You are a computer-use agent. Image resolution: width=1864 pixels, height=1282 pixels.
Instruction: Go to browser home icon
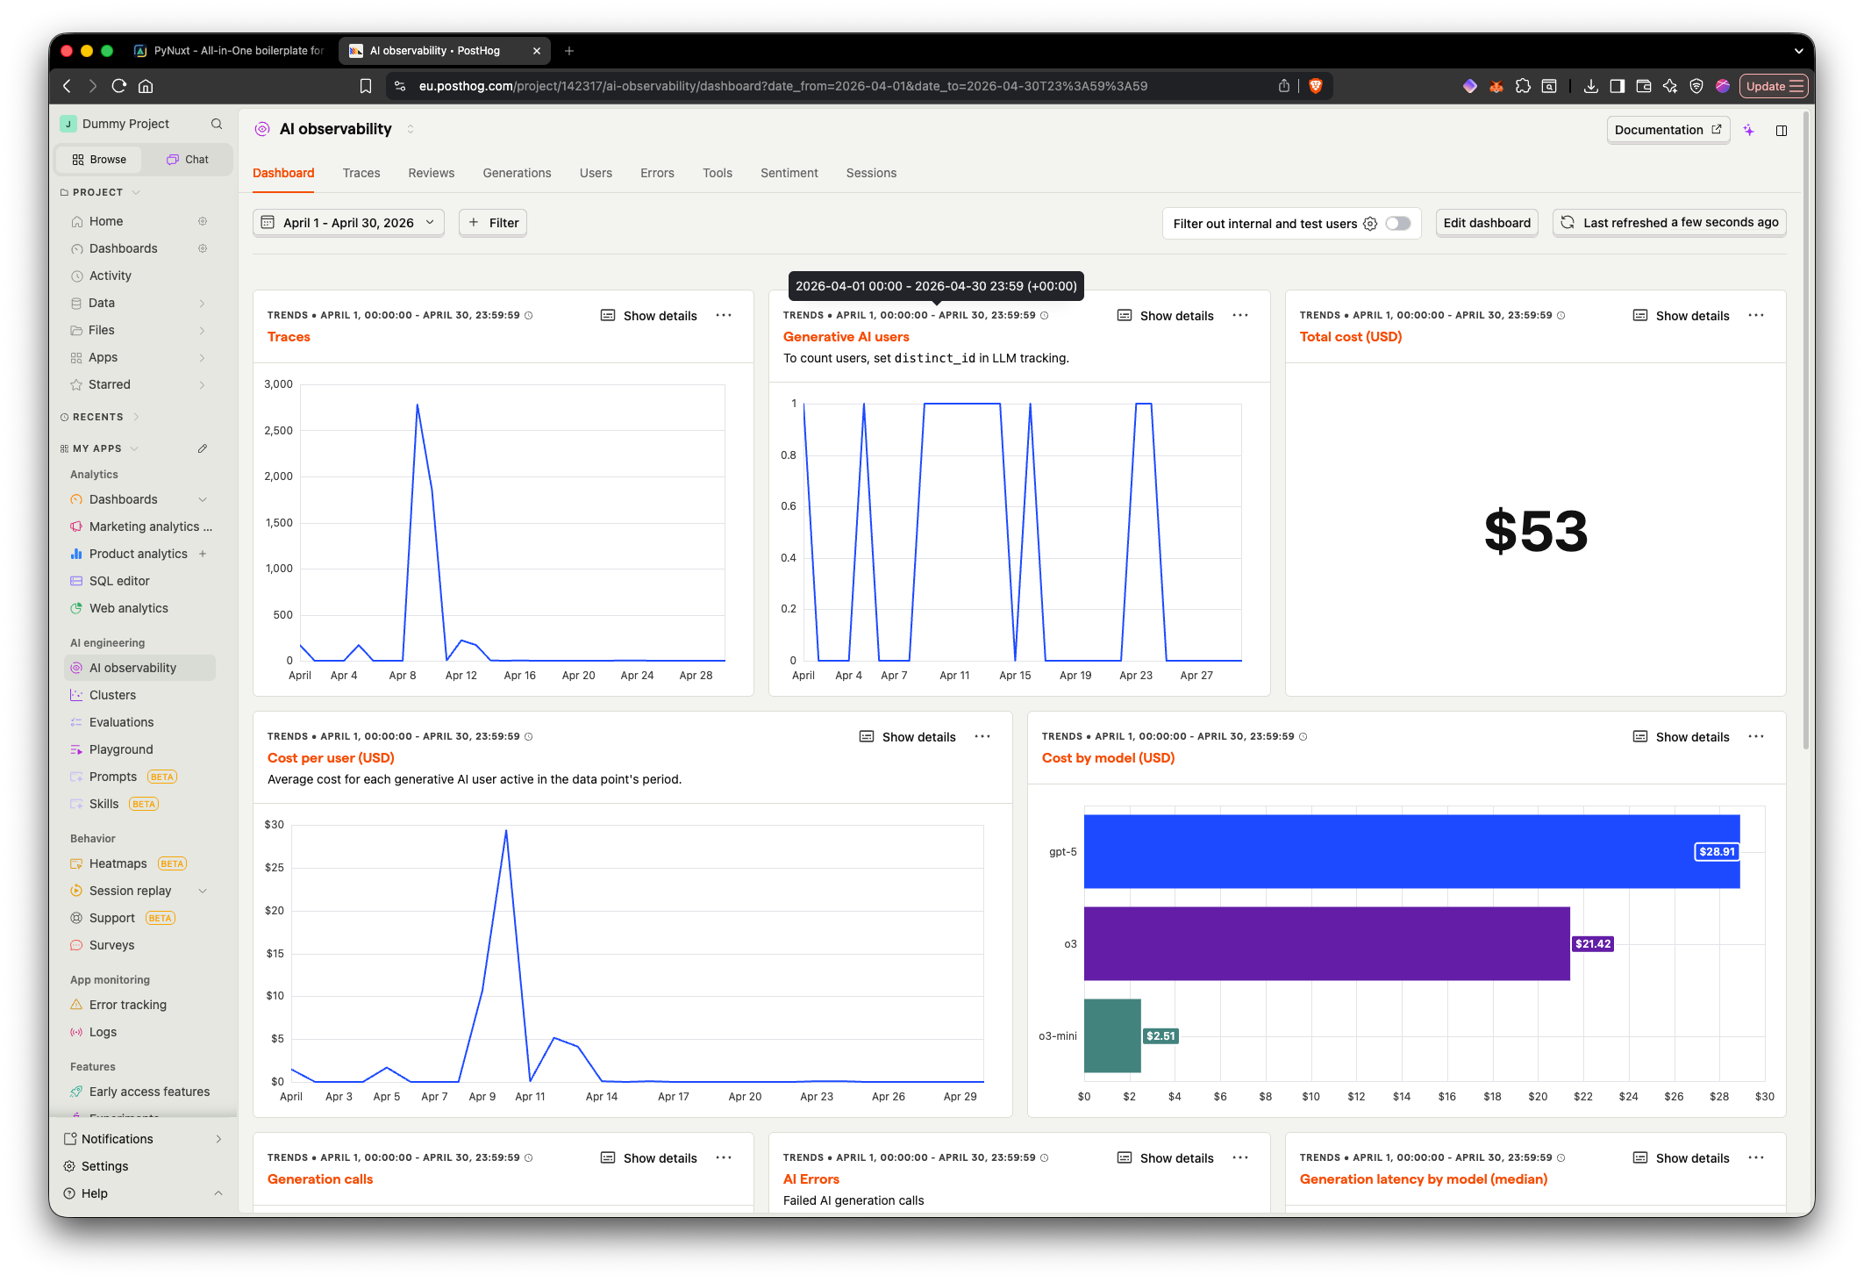pos(146,86)
